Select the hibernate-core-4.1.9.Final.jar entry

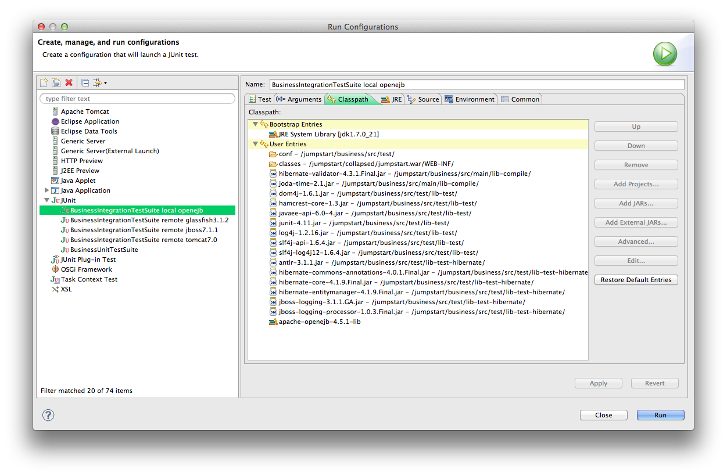[406, 282]
